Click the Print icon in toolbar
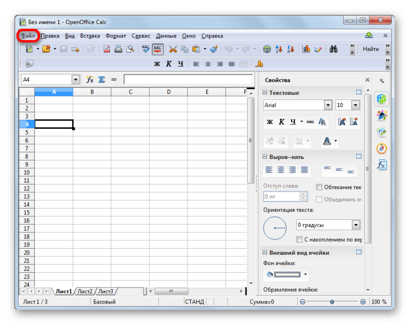 click(x=118, y=49)
